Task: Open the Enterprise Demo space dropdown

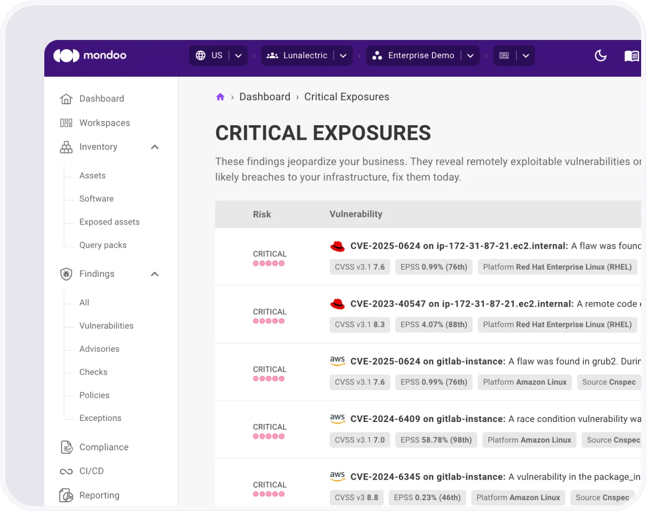Action: (x=470, y=56)
